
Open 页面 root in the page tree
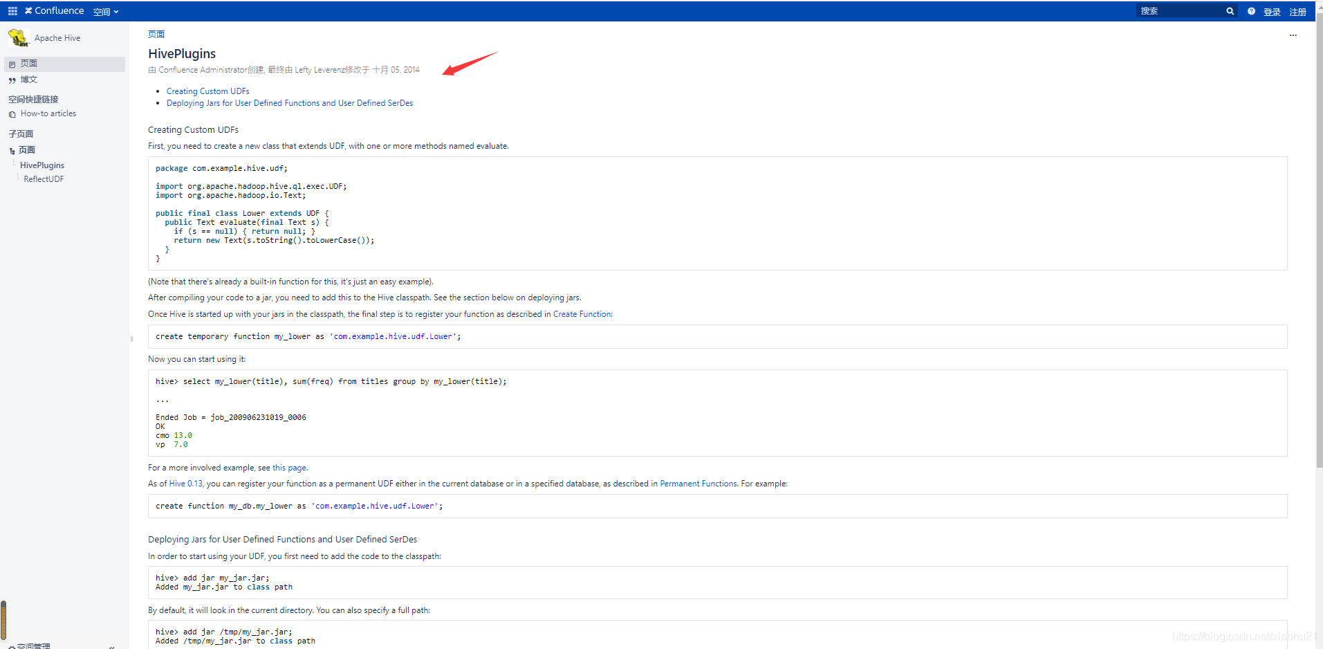coord(27,150)
